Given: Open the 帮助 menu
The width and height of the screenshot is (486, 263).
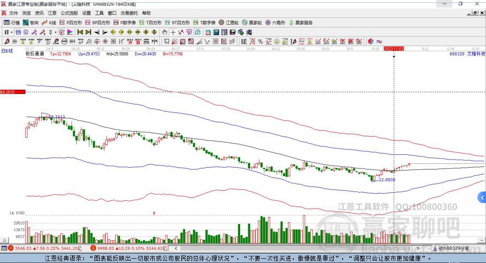Looking at the screenshot, I should click(x=146, y=13).
